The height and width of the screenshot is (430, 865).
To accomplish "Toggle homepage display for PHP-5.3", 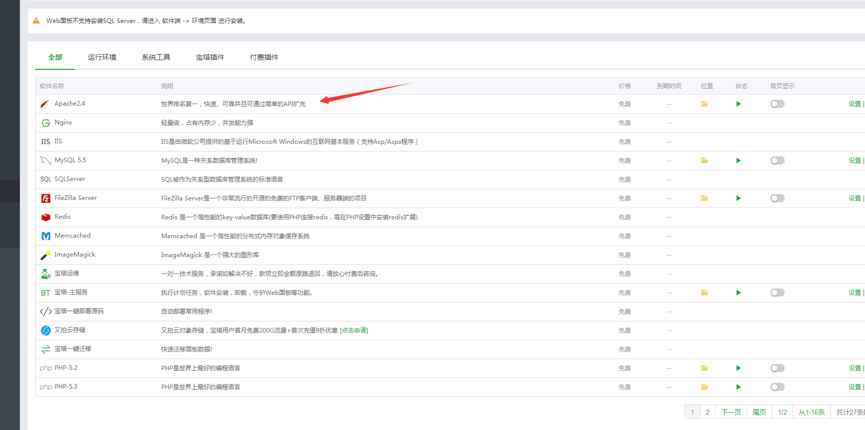I will (777, 387).
